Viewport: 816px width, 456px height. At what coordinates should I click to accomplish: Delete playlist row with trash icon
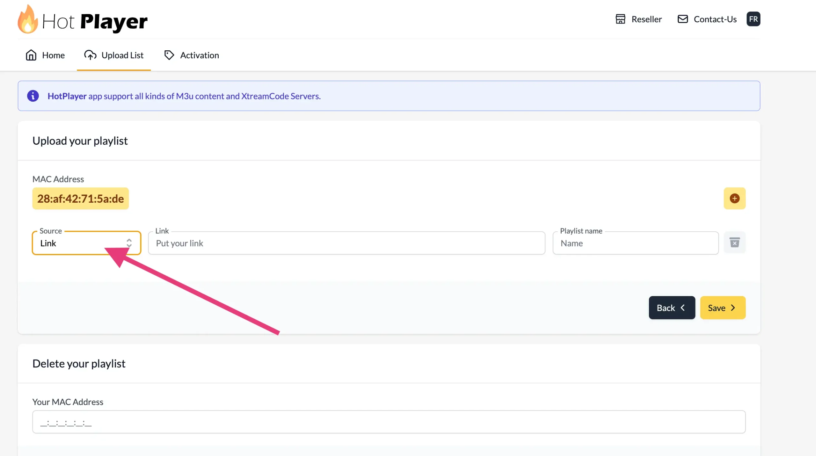(734, 242)
